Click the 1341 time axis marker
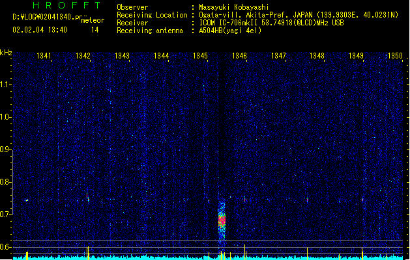Viewport: 410px width, 260px height. 44,56
